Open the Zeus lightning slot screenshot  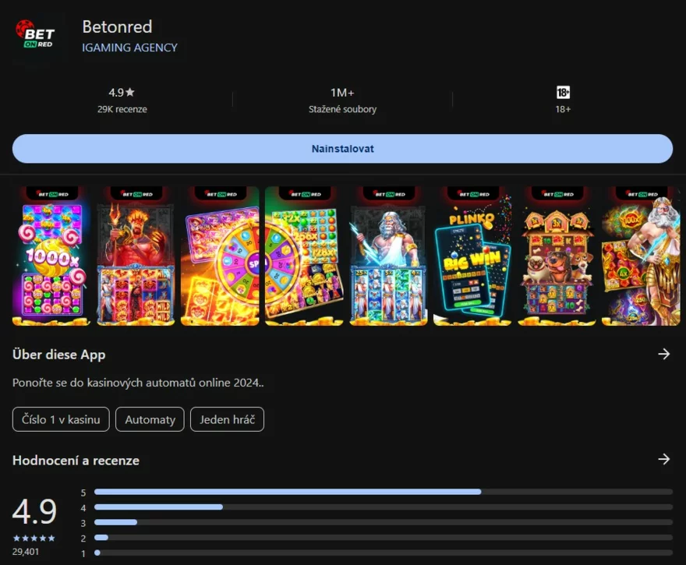(x=388, y=256)
